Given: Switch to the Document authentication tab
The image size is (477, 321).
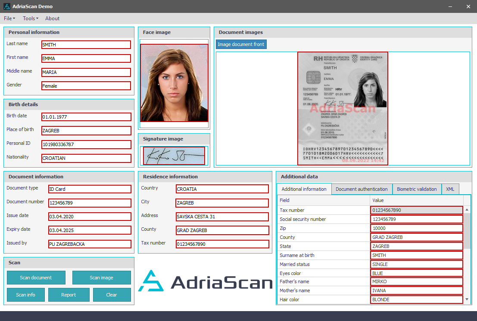Looking at the screenshot, I should coord(362,189).
